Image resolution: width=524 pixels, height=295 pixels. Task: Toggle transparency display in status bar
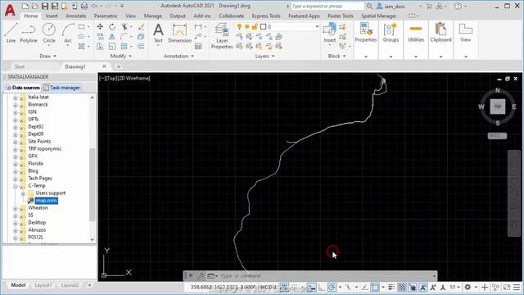click(x=402, y=287)
